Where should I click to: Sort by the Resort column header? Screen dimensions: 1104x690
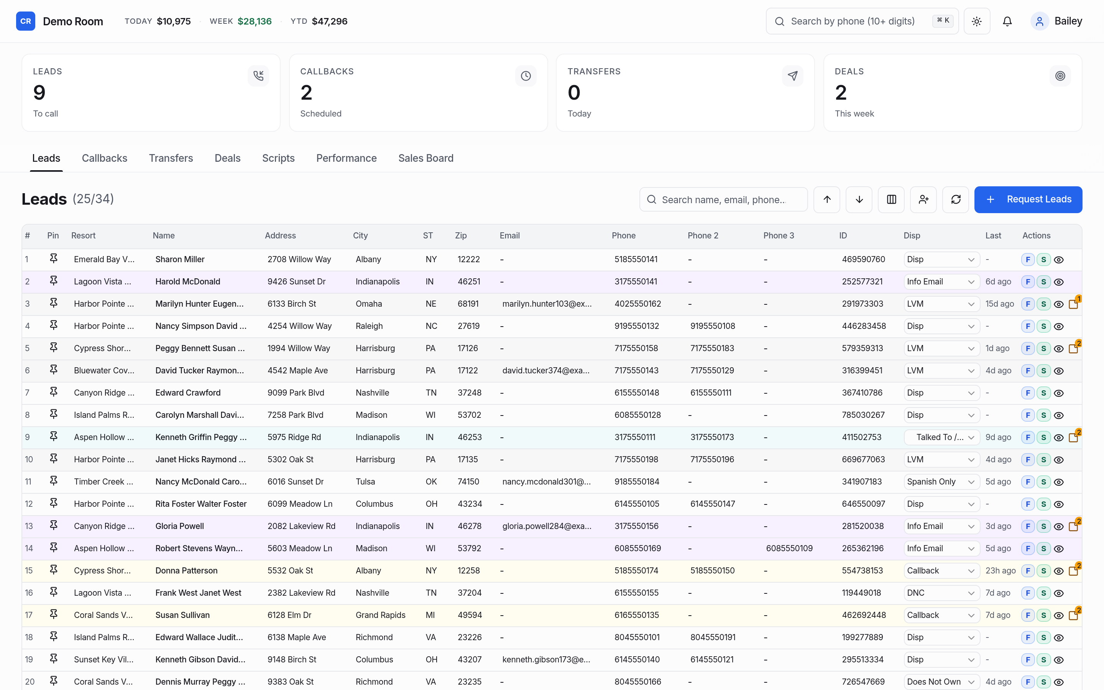coord(84,235)
